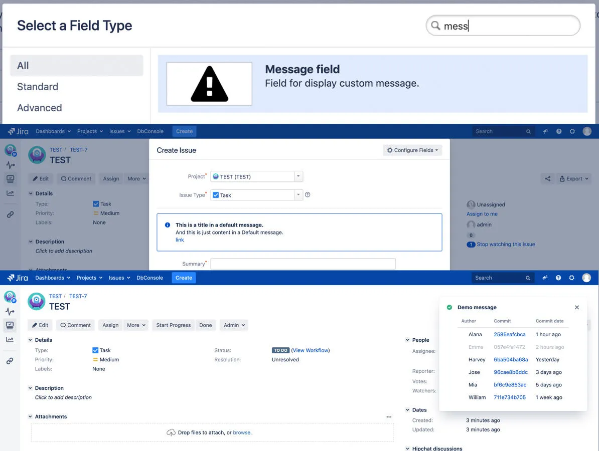The image size is (599, 451).
Task: Click the Search box in the bottom header
Action: pos(502,278)
